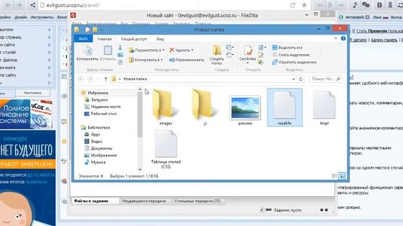403x226 pixels.
Task: Click the search box Поиск field
Action: tap(326, 79)
